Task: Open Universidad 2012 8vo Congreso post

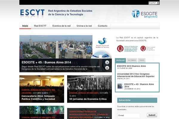Action: [136, 75]
